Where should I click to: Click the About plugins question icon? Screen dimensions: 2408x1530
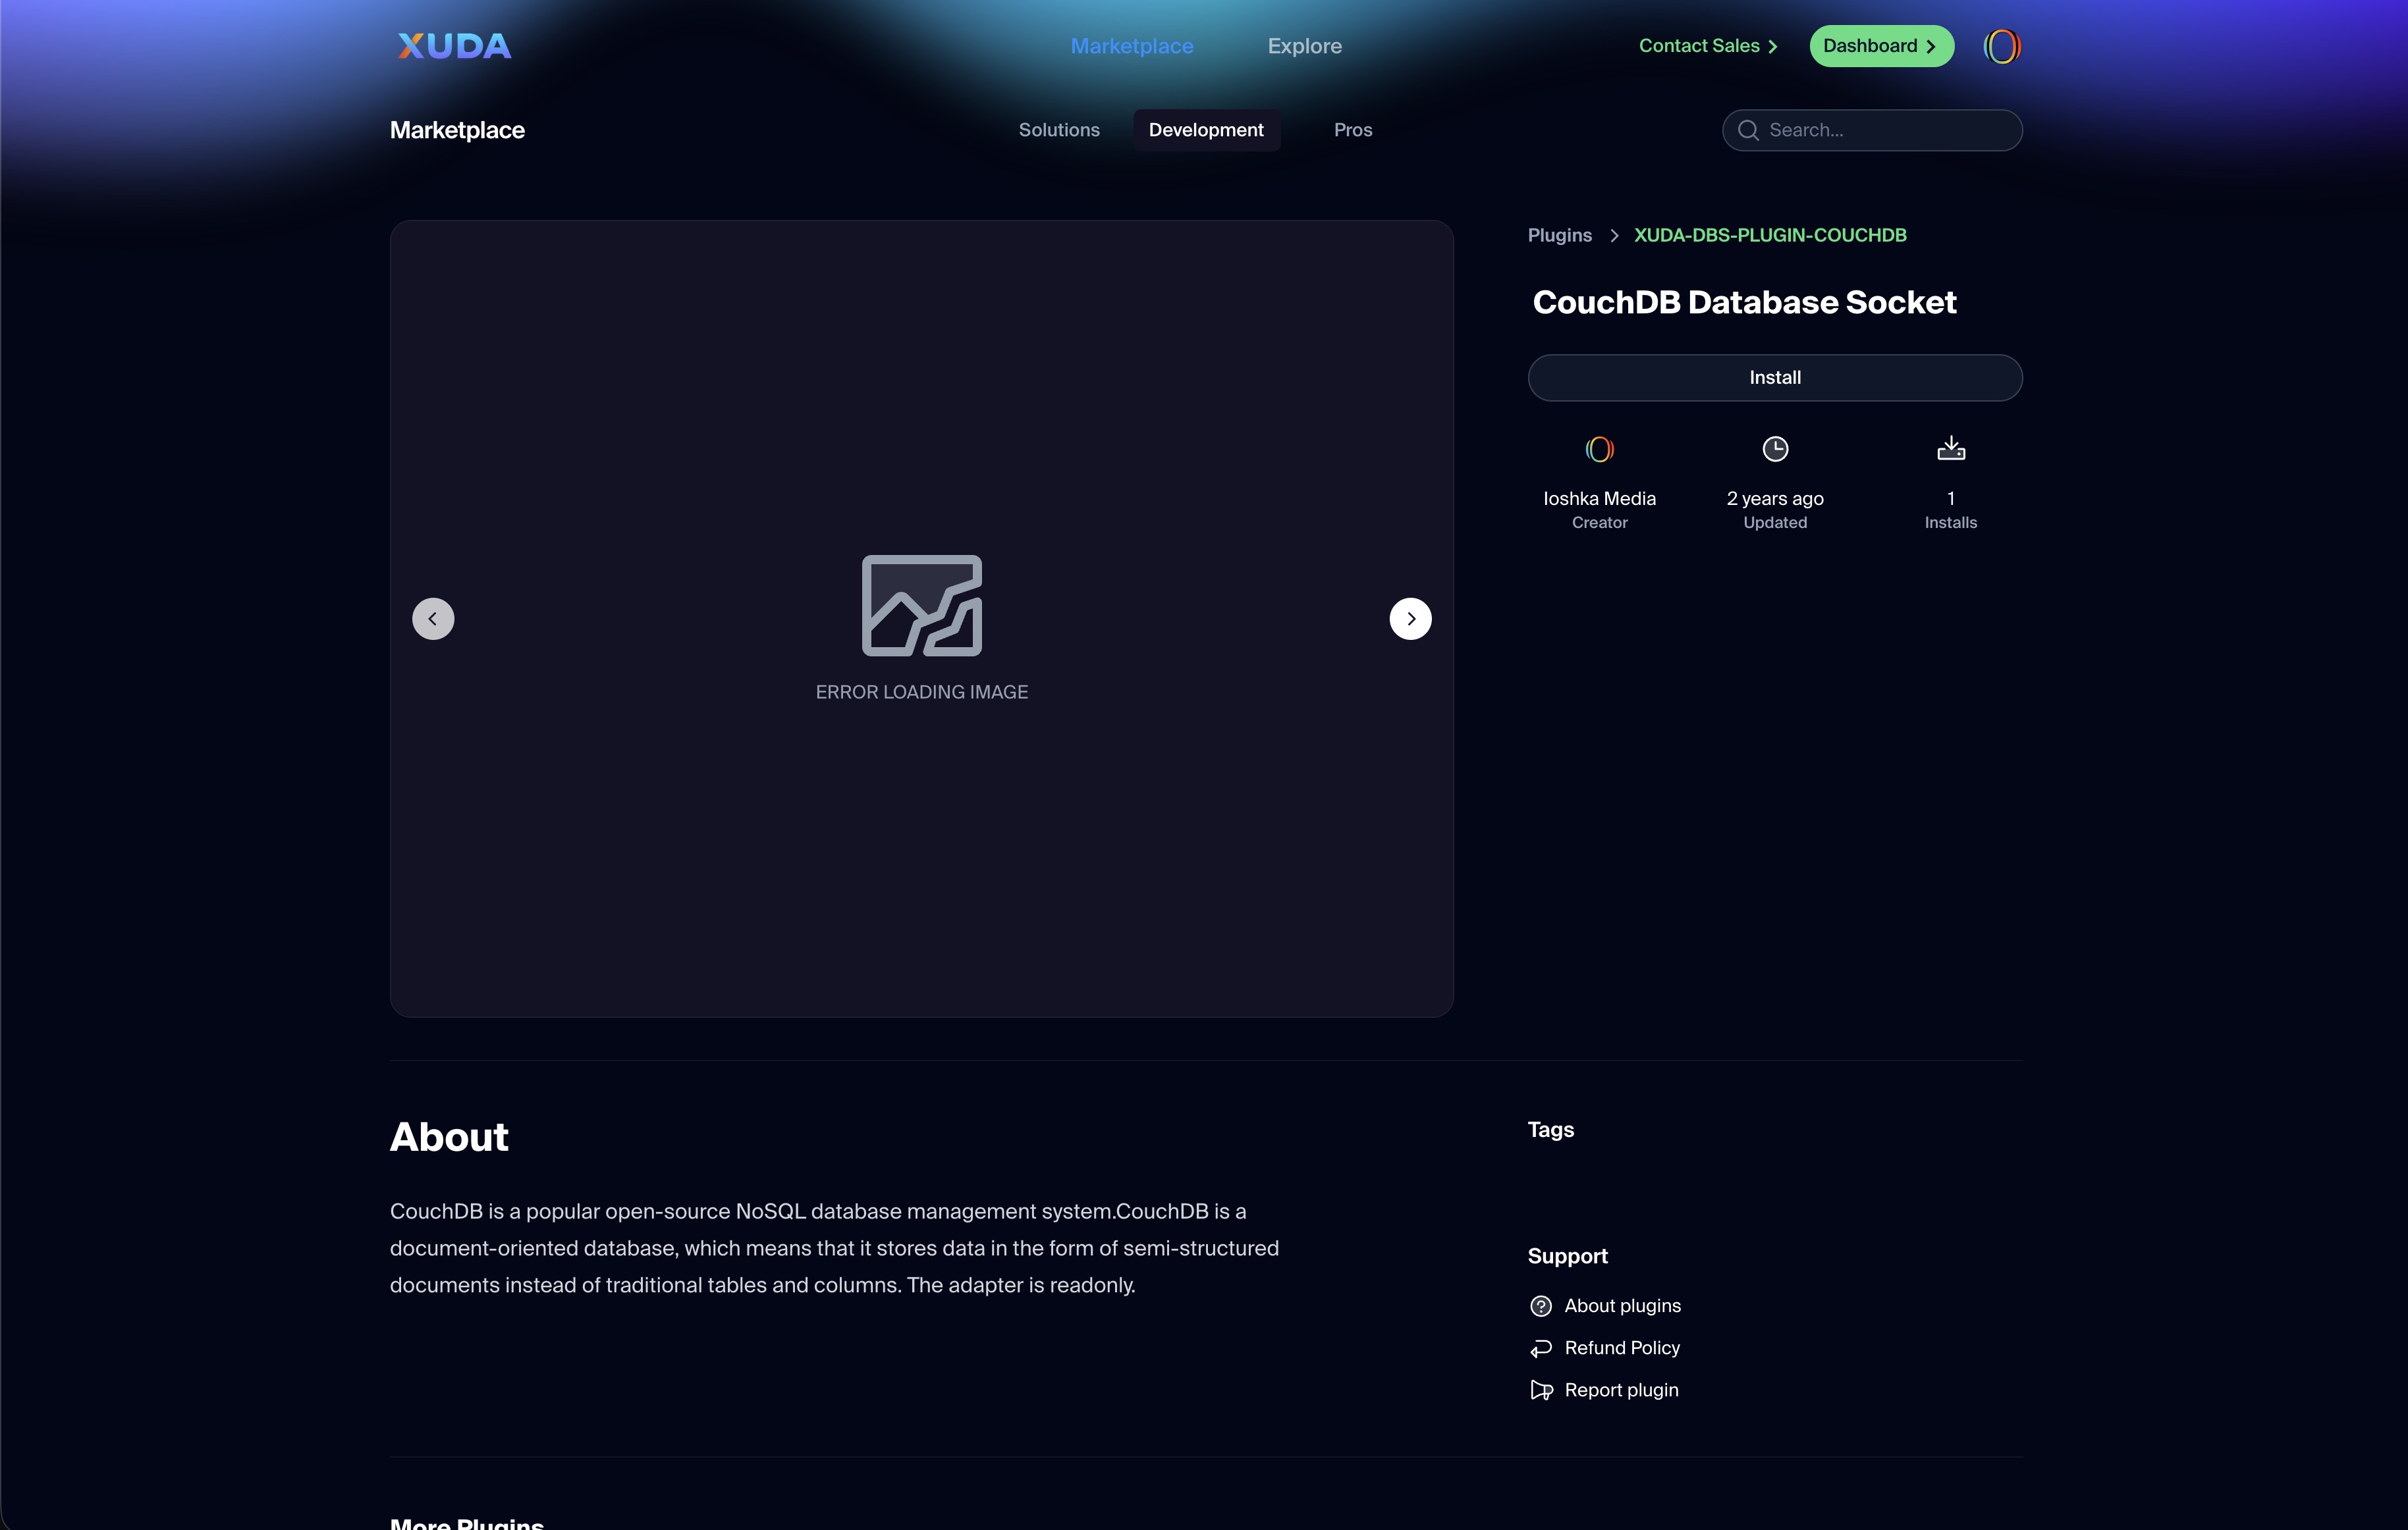[1541, 1306]
